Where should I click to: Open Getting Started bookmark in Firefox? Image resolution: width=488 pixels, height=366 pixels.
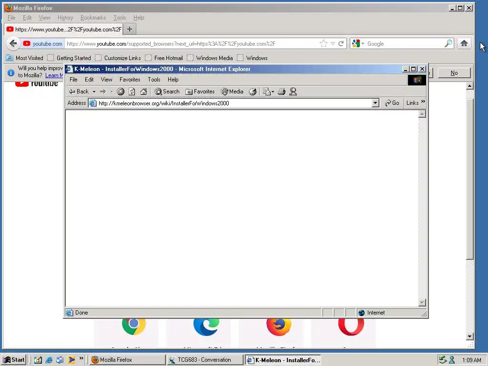click(70, 58)
